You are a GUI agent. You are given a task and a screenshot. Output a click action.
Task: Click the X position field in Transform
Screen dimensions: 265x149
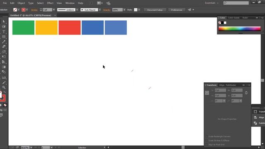click(220, 90)
